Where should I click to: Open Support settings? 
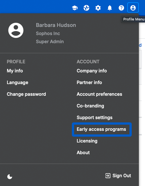[x=95, y=118]
